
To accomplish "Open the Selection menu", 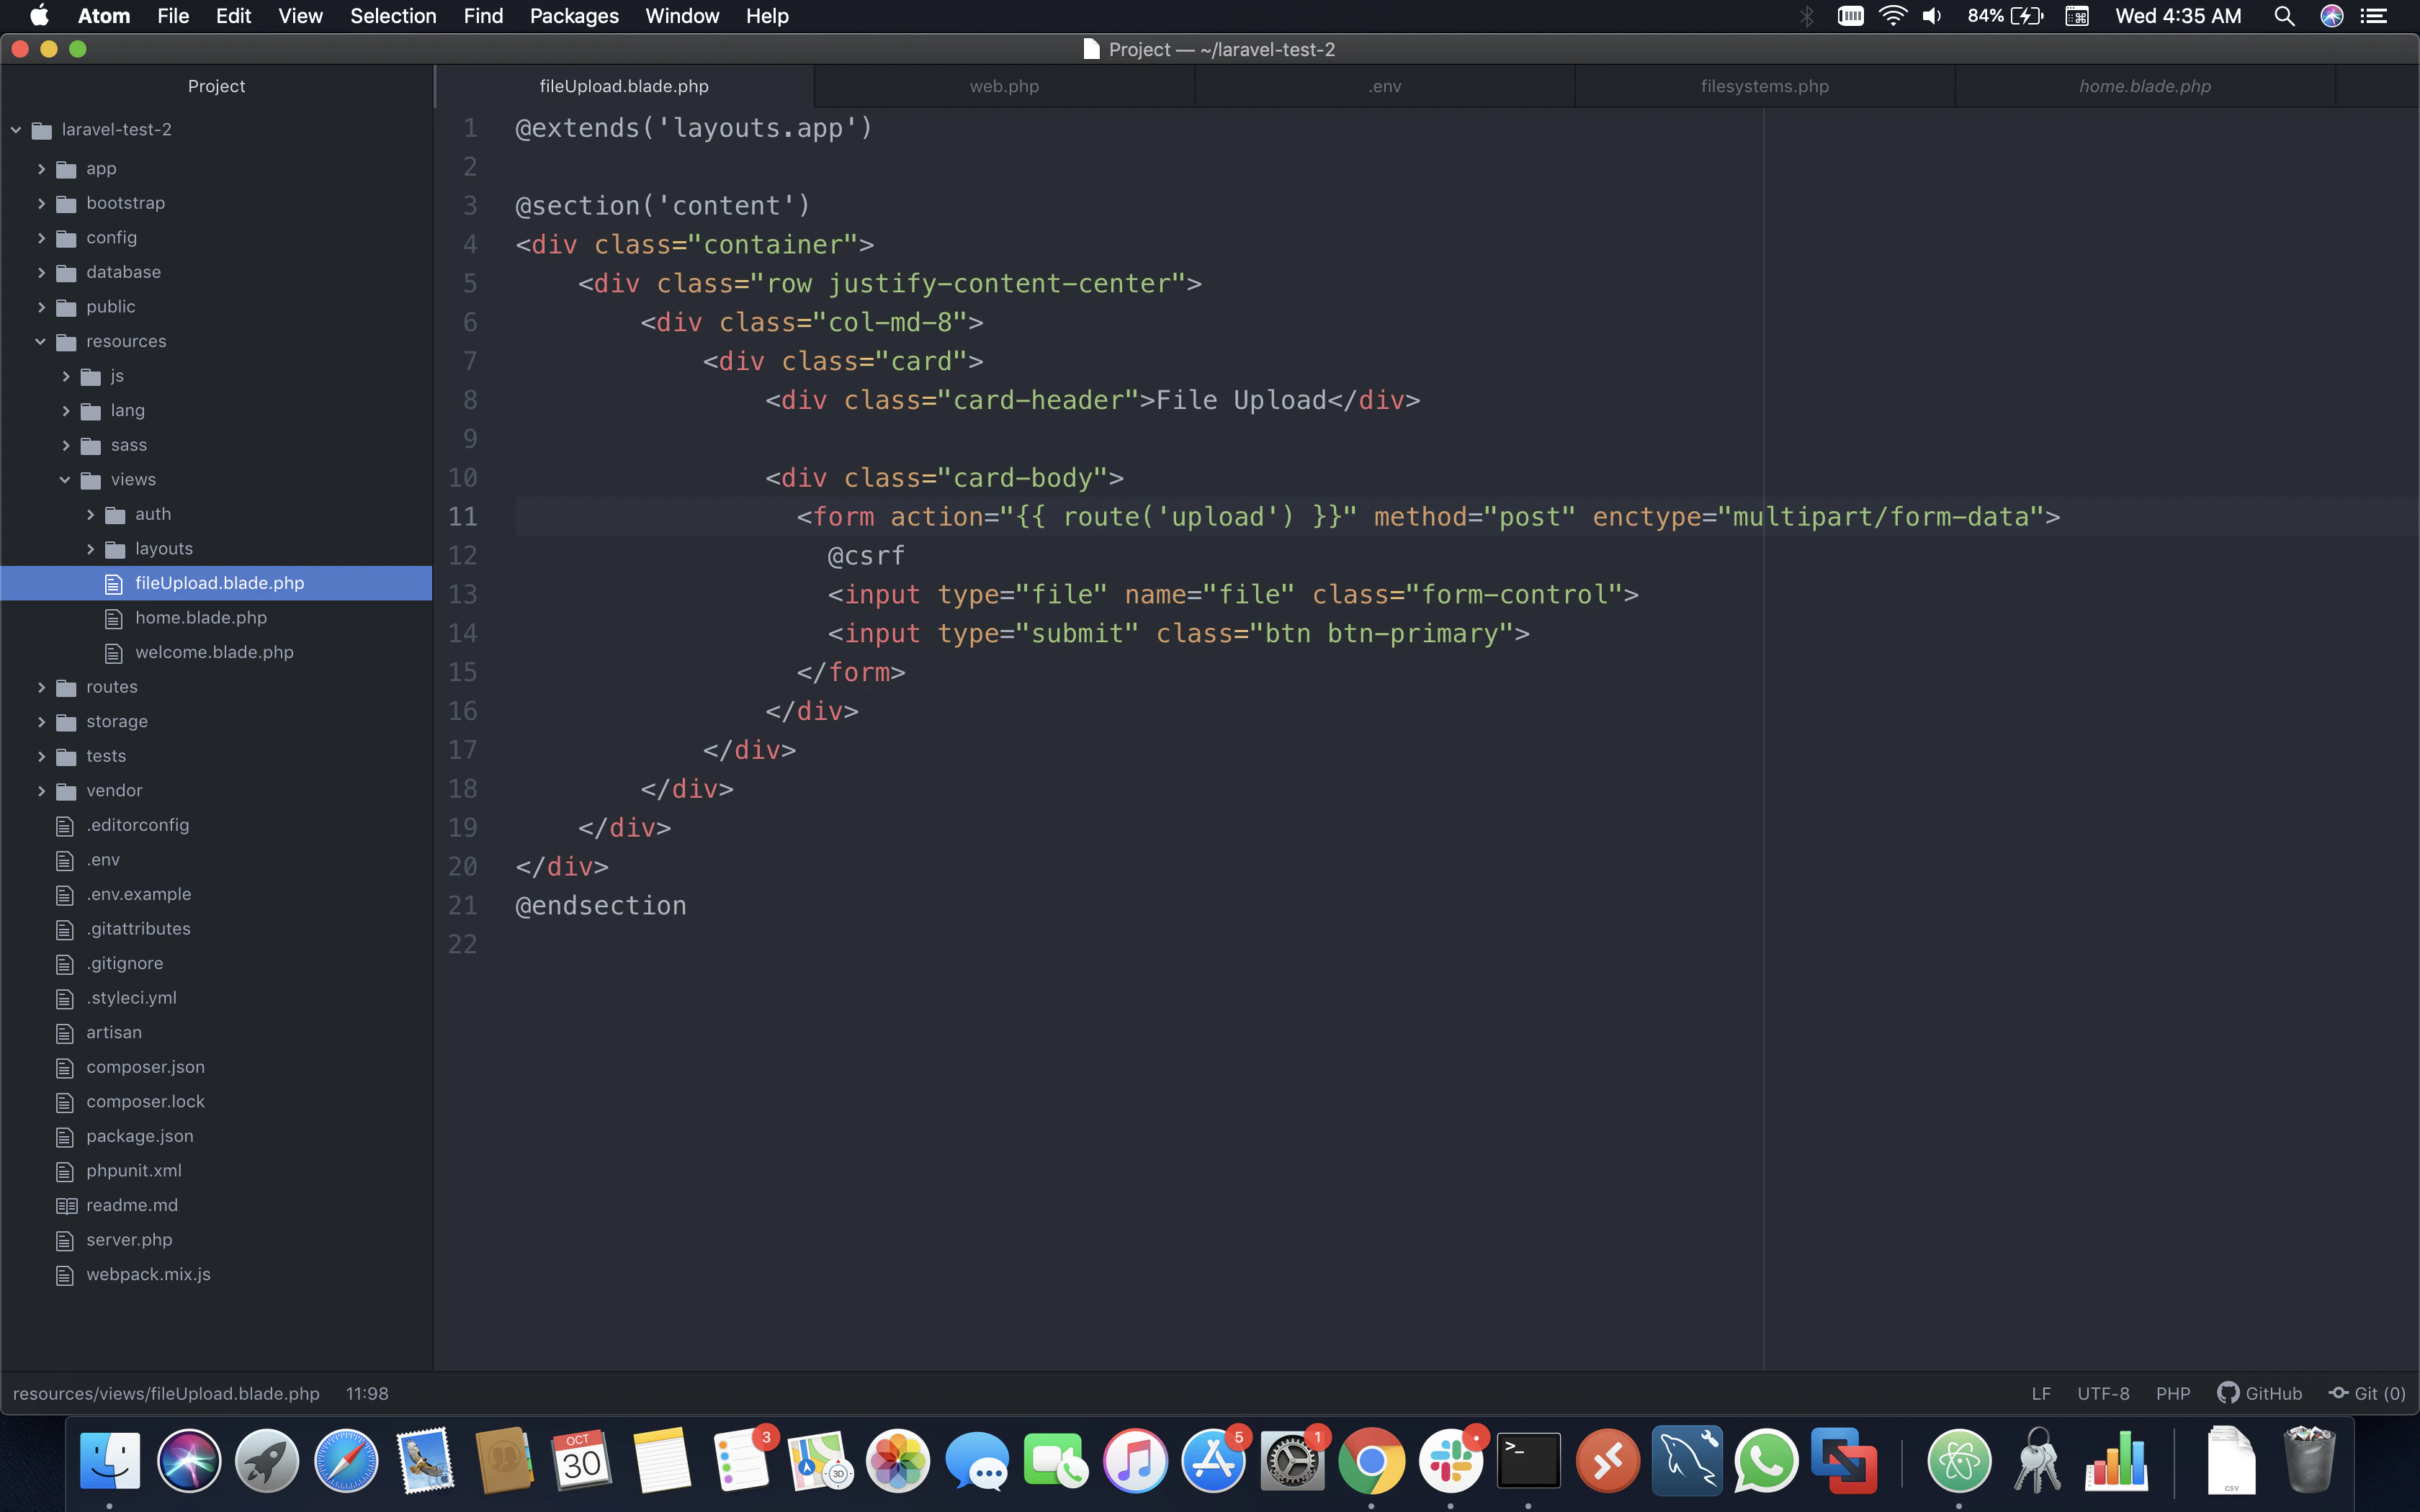I will pos(393,16).
